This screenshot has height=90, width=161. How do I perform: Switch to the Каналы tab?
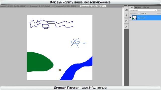tap(138, 7)
